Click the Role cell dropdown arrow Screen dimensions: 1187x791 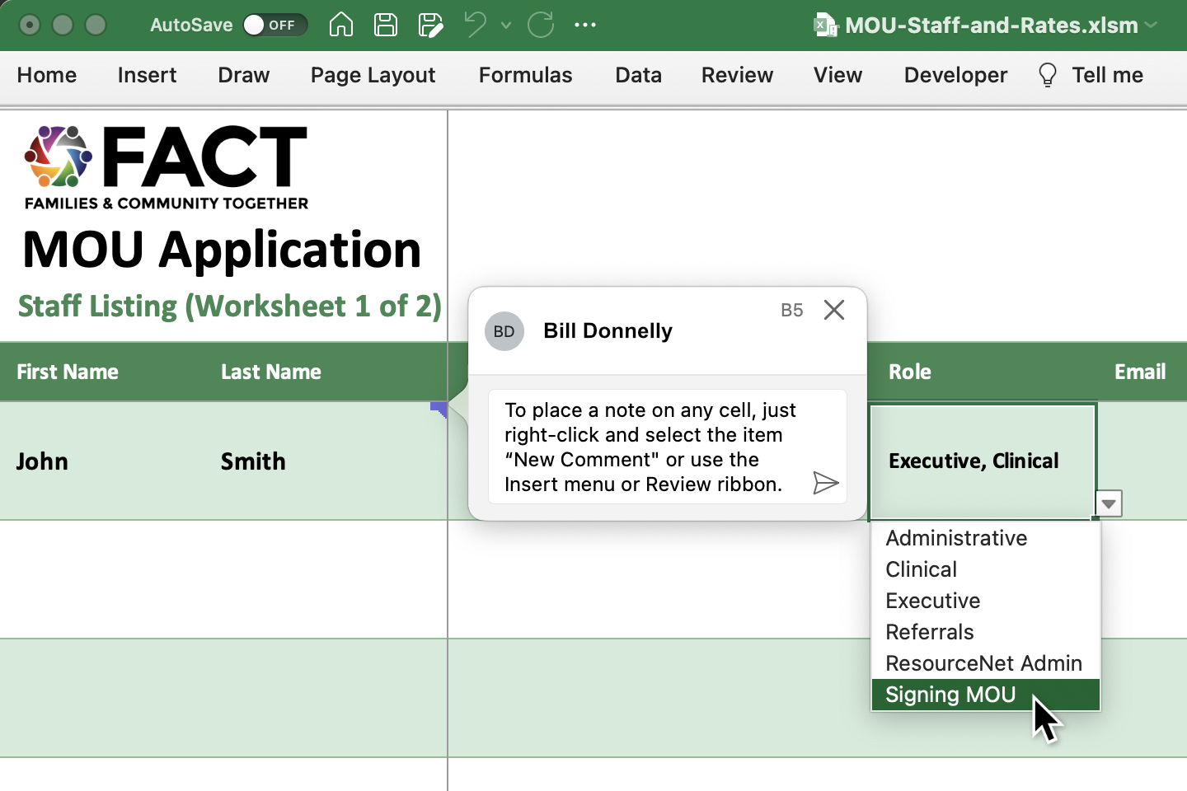tap(1109, 503)
